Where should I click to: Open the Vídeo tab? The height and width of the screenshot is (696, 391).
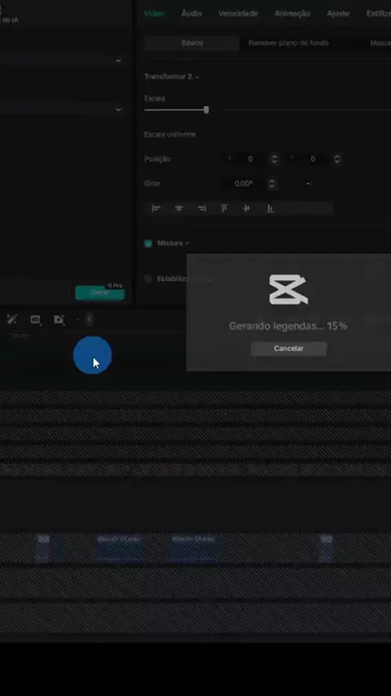(x=154, y=14)
